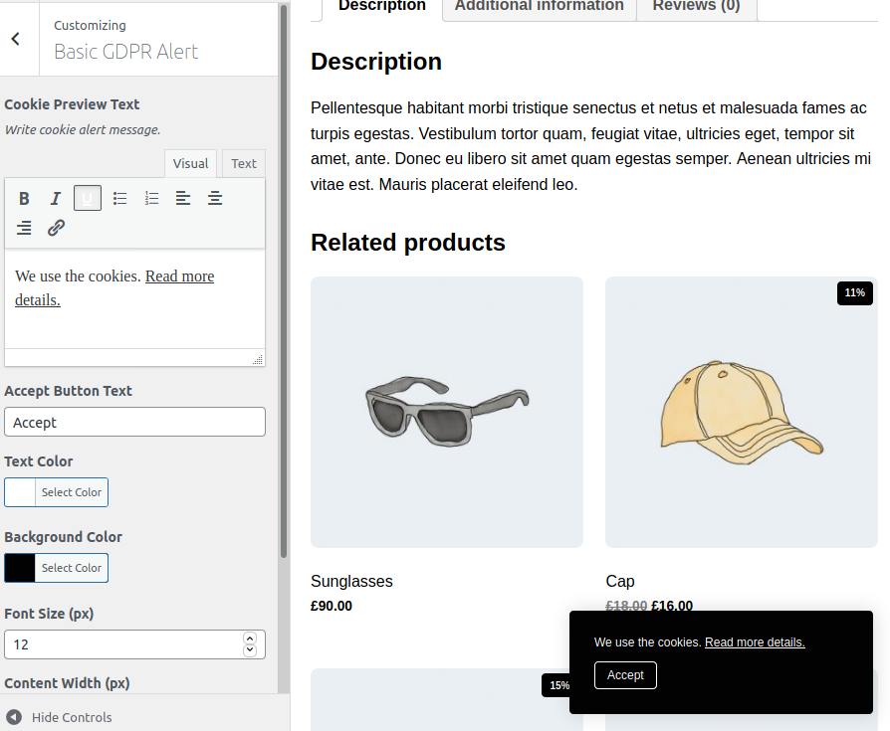Toggle italic formatting in the editor
Image resolution: width=890 pixels, height=731 pixels.
[x=55, y=199]
